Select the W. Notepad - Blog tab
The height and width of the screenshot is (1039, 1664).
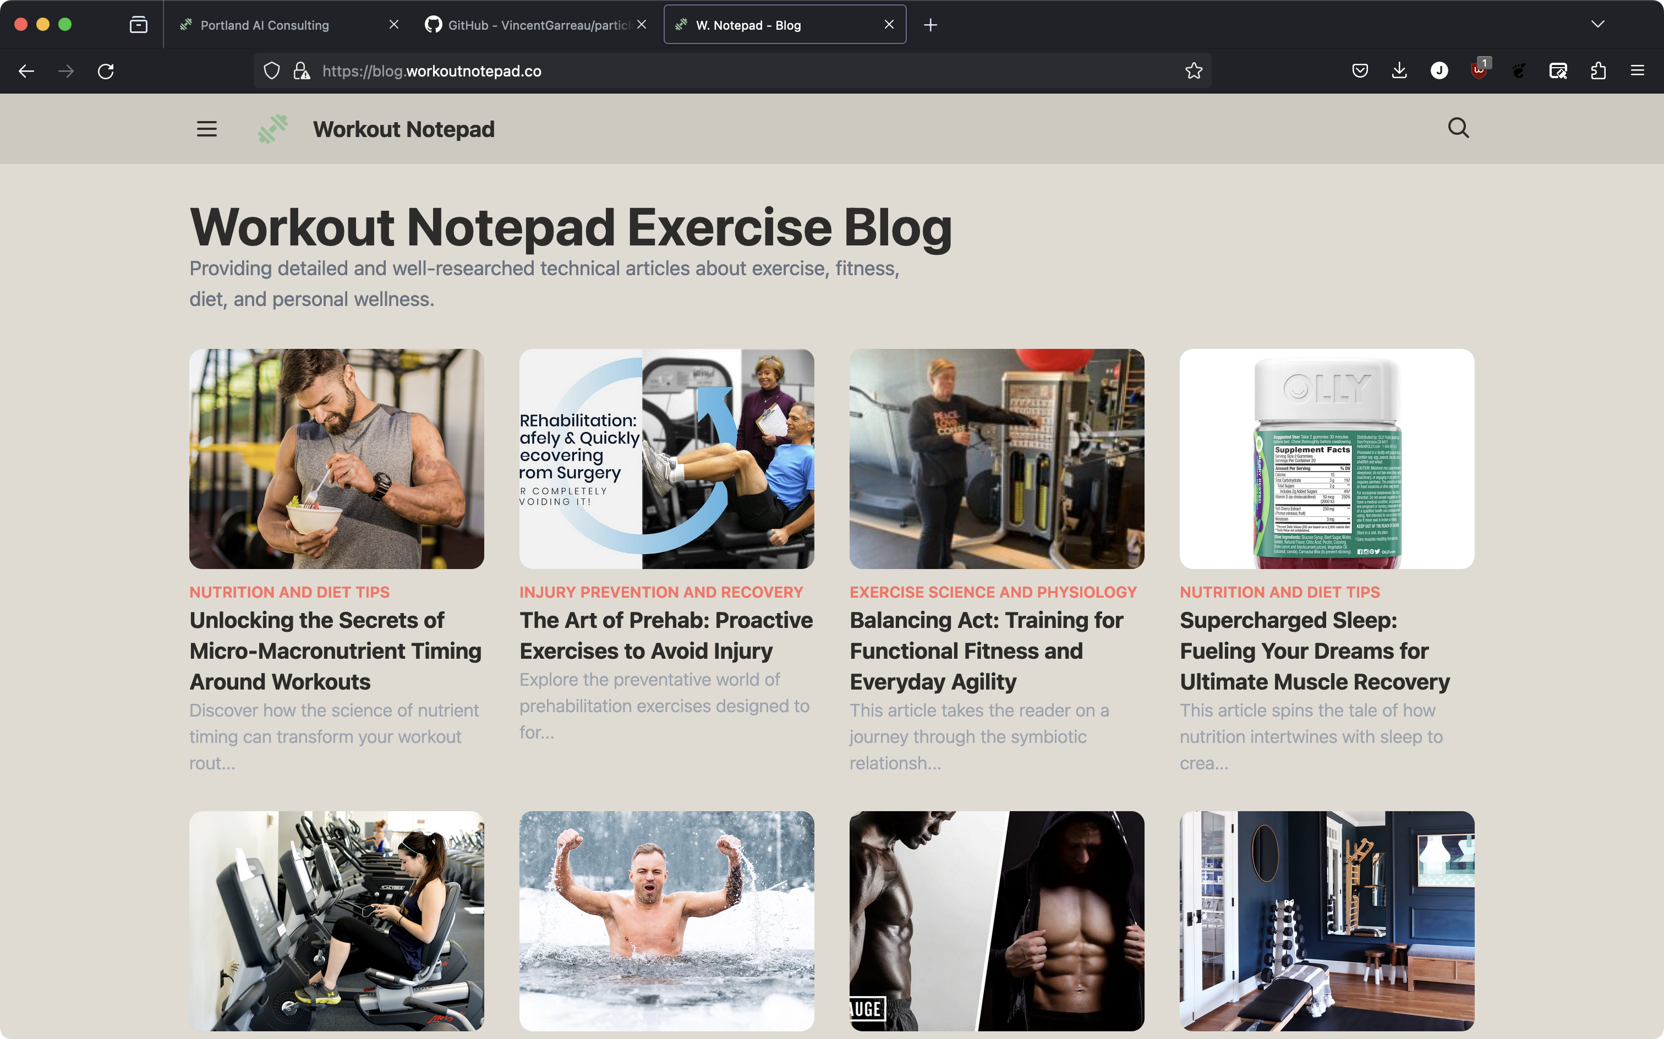785,25
